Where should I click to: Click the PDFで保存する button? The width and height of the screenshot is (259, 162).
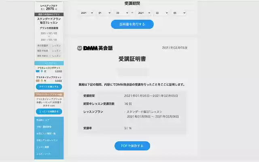tap(132, 146)
